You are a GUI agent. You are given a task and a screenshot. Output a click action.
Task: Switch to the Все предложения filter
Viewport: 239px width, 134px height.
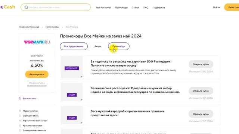click(74, 46)
